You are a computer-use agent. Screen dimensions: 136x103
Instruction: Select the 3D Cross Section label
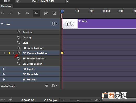click(32, 64)
